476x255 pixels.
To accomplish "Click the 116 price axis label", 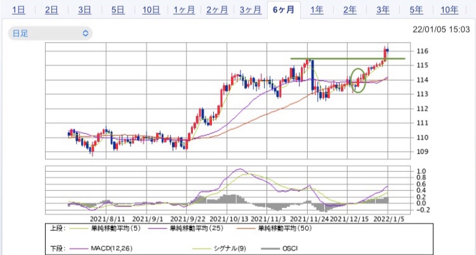I will [x=422, y=51].
